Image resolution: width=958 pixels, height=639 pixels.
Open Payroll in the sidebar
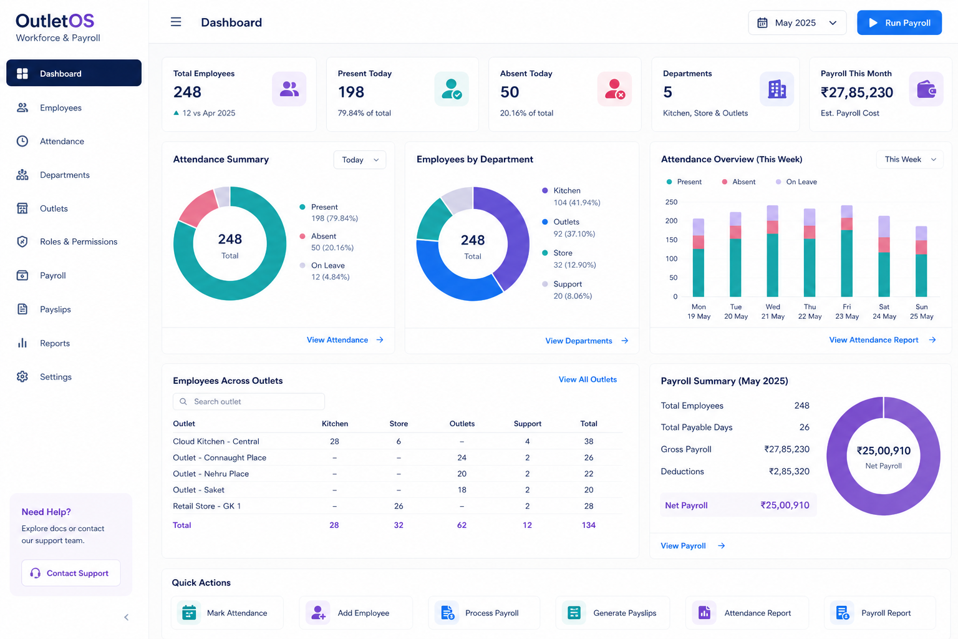(74, 275)
